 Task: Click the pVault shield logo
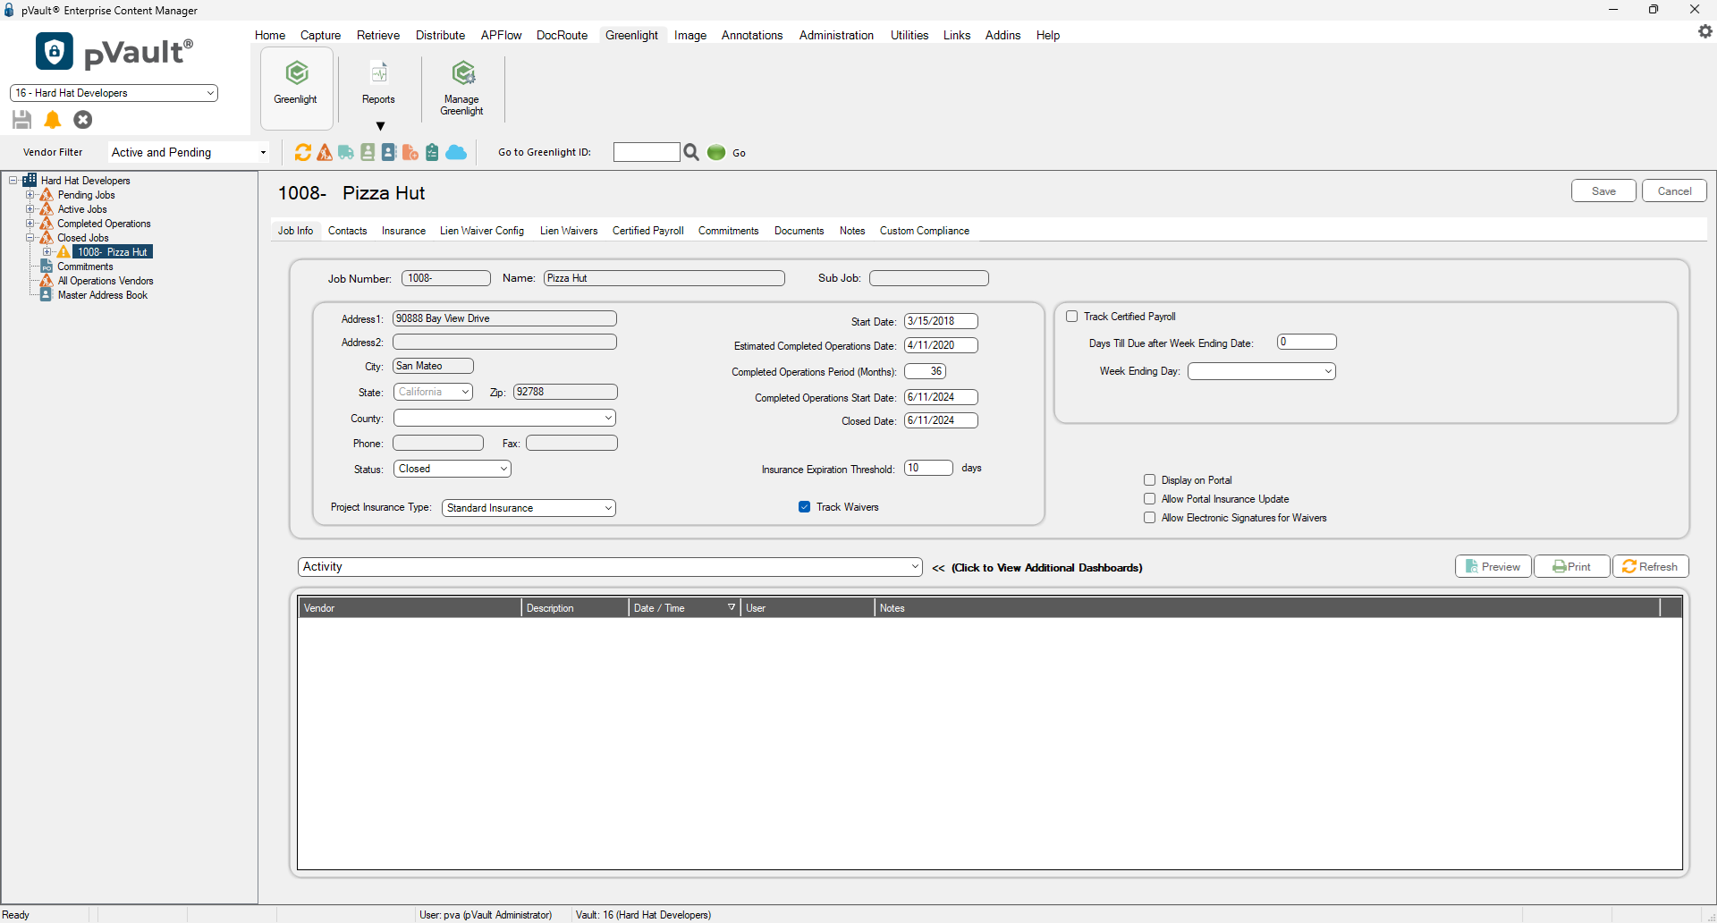click(55, 52)
